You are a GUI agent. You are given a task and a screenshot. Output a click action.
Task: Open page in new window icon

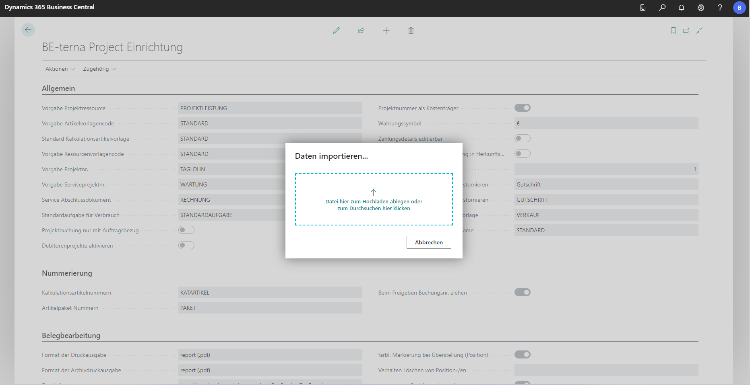click(686, 31)
